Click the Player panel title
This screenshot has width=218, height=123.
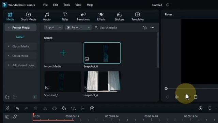[168, 14]
